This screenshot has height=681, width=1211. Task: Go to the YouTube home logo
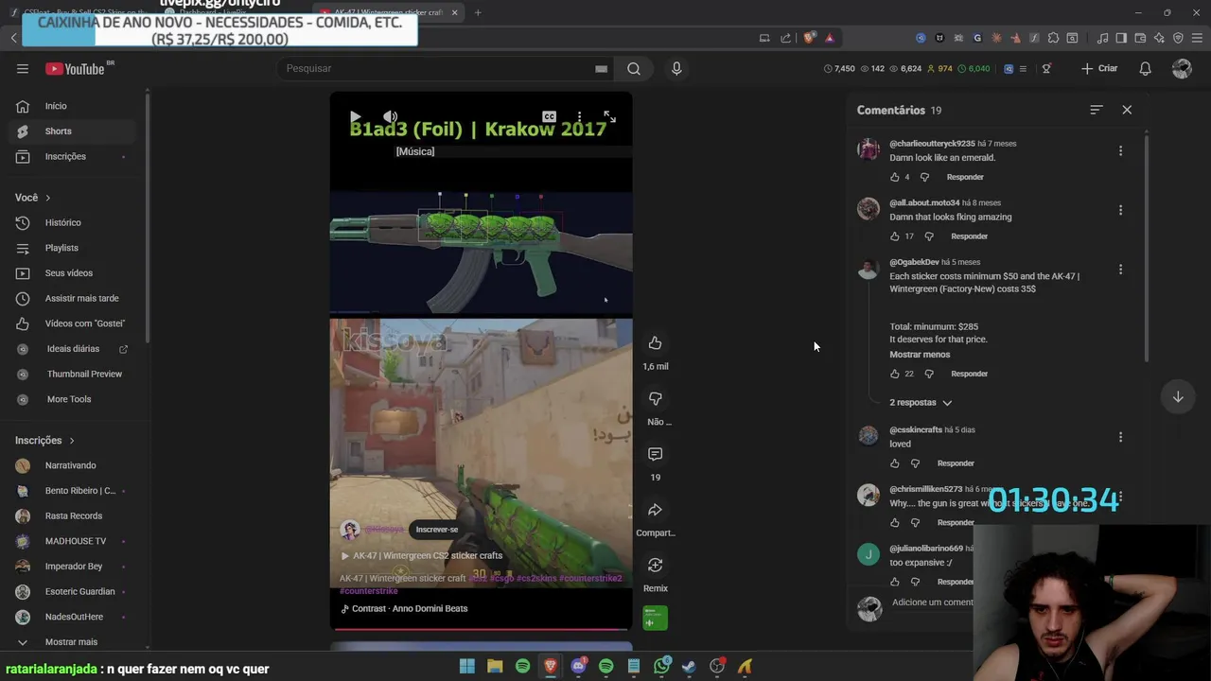tap(75, 68)
